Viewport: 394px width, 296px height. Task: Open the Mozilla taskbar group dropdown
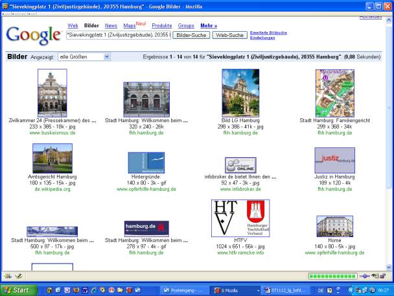pyautogui.click(x=258, y=290)
